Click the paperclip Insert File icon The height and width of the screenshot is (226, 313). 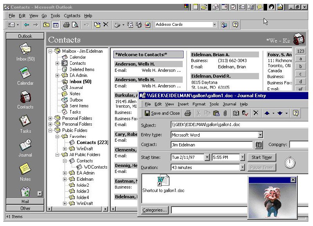pos(225,113)
